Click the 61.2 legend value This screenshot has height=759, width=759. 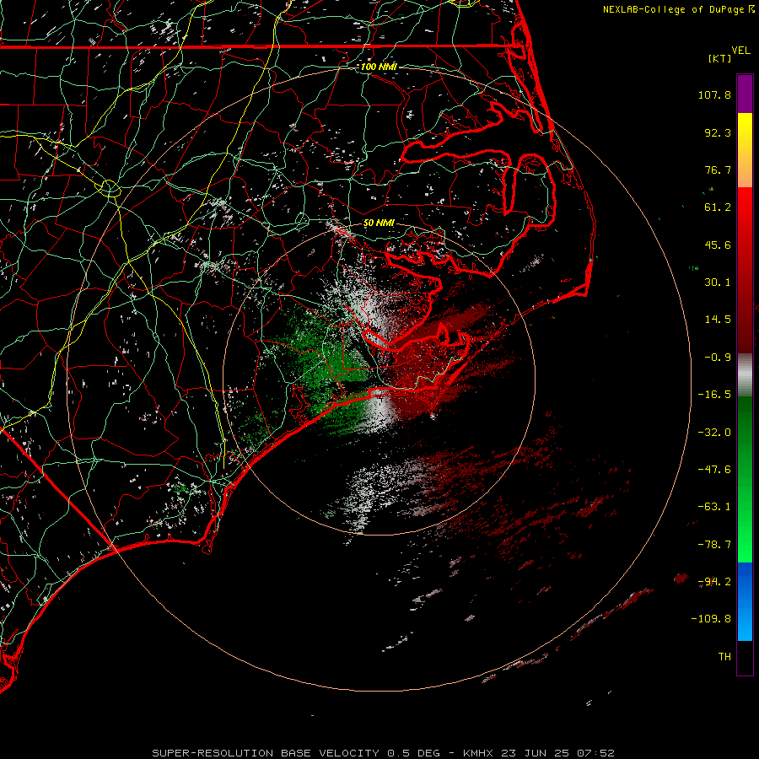[718, 207]
